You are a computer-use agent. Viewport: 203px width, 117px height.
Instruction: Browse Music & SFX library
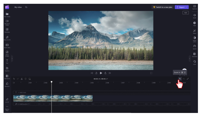point(7,38)
